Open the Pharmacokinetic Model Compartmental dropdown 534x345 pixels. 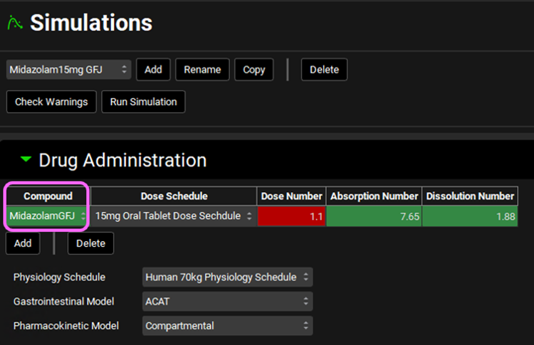pos(227,326)
